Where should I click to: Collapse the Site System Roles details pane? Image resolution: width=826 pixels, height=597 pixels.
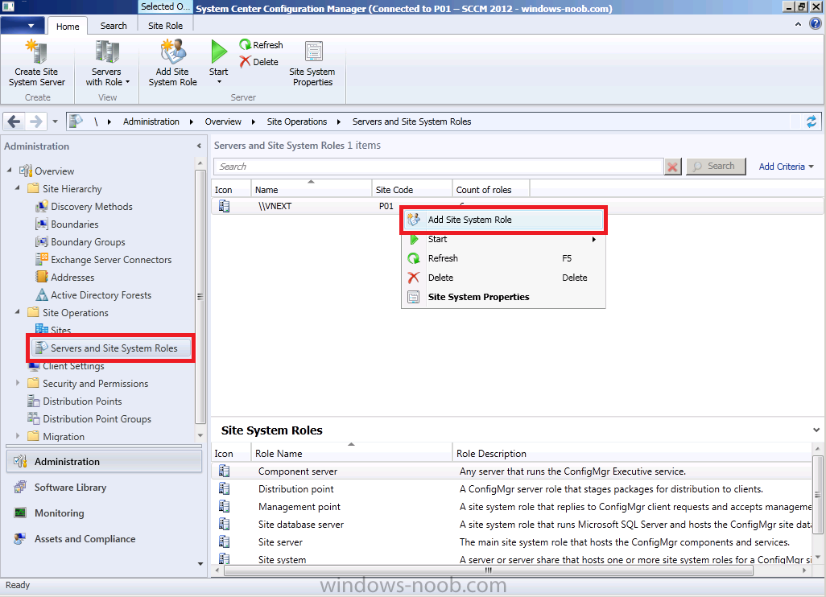[x=816, y=430]
